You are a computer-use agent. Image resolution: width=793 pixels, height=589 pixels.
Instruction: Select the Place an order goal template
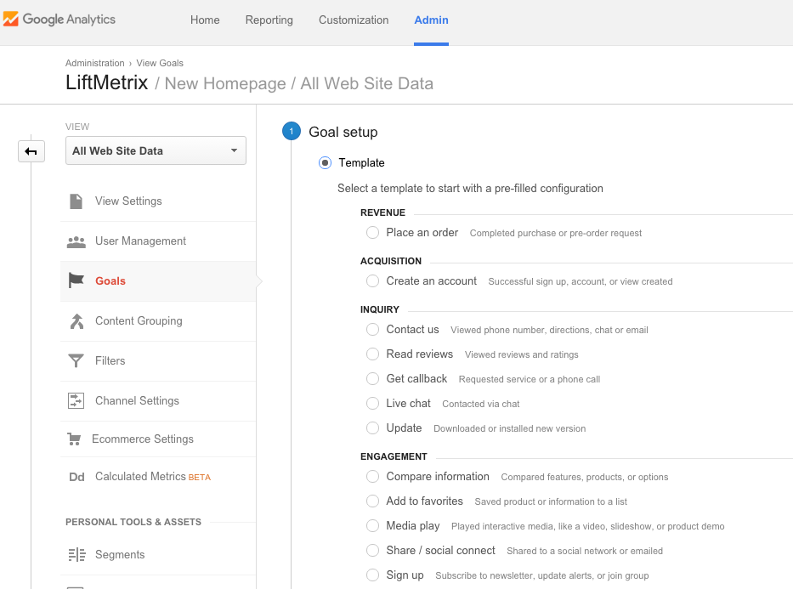coord(372,232)
